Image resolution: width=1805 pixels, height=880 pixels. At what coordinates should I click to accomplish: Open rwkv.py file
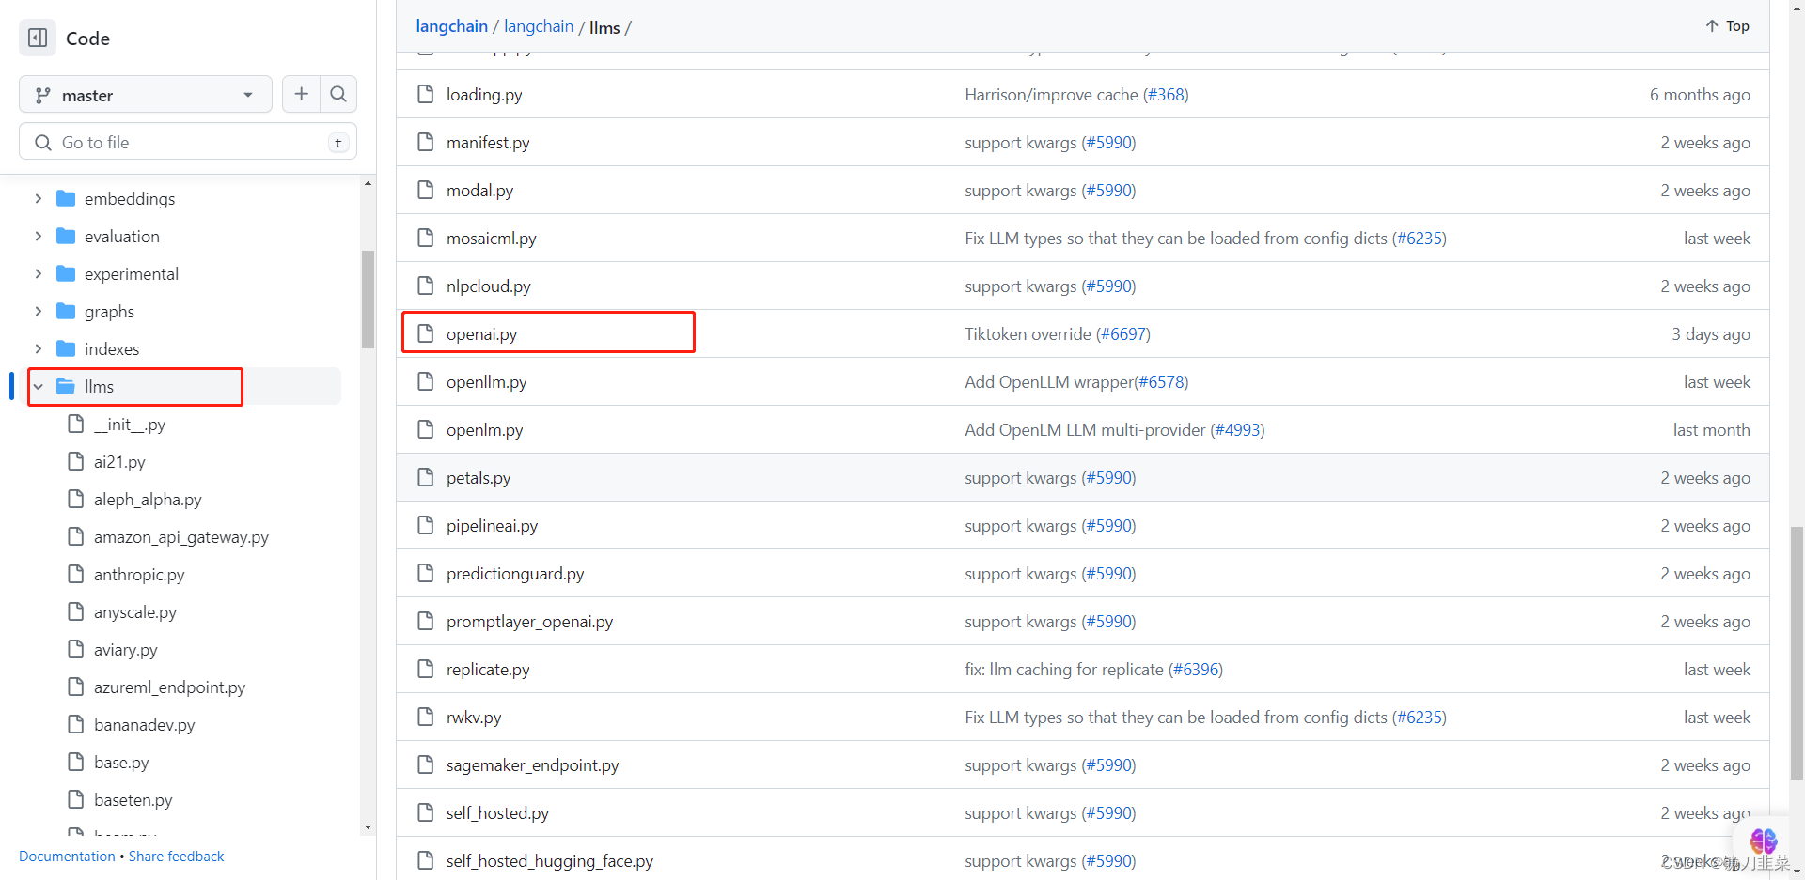[x=474, y=717]
